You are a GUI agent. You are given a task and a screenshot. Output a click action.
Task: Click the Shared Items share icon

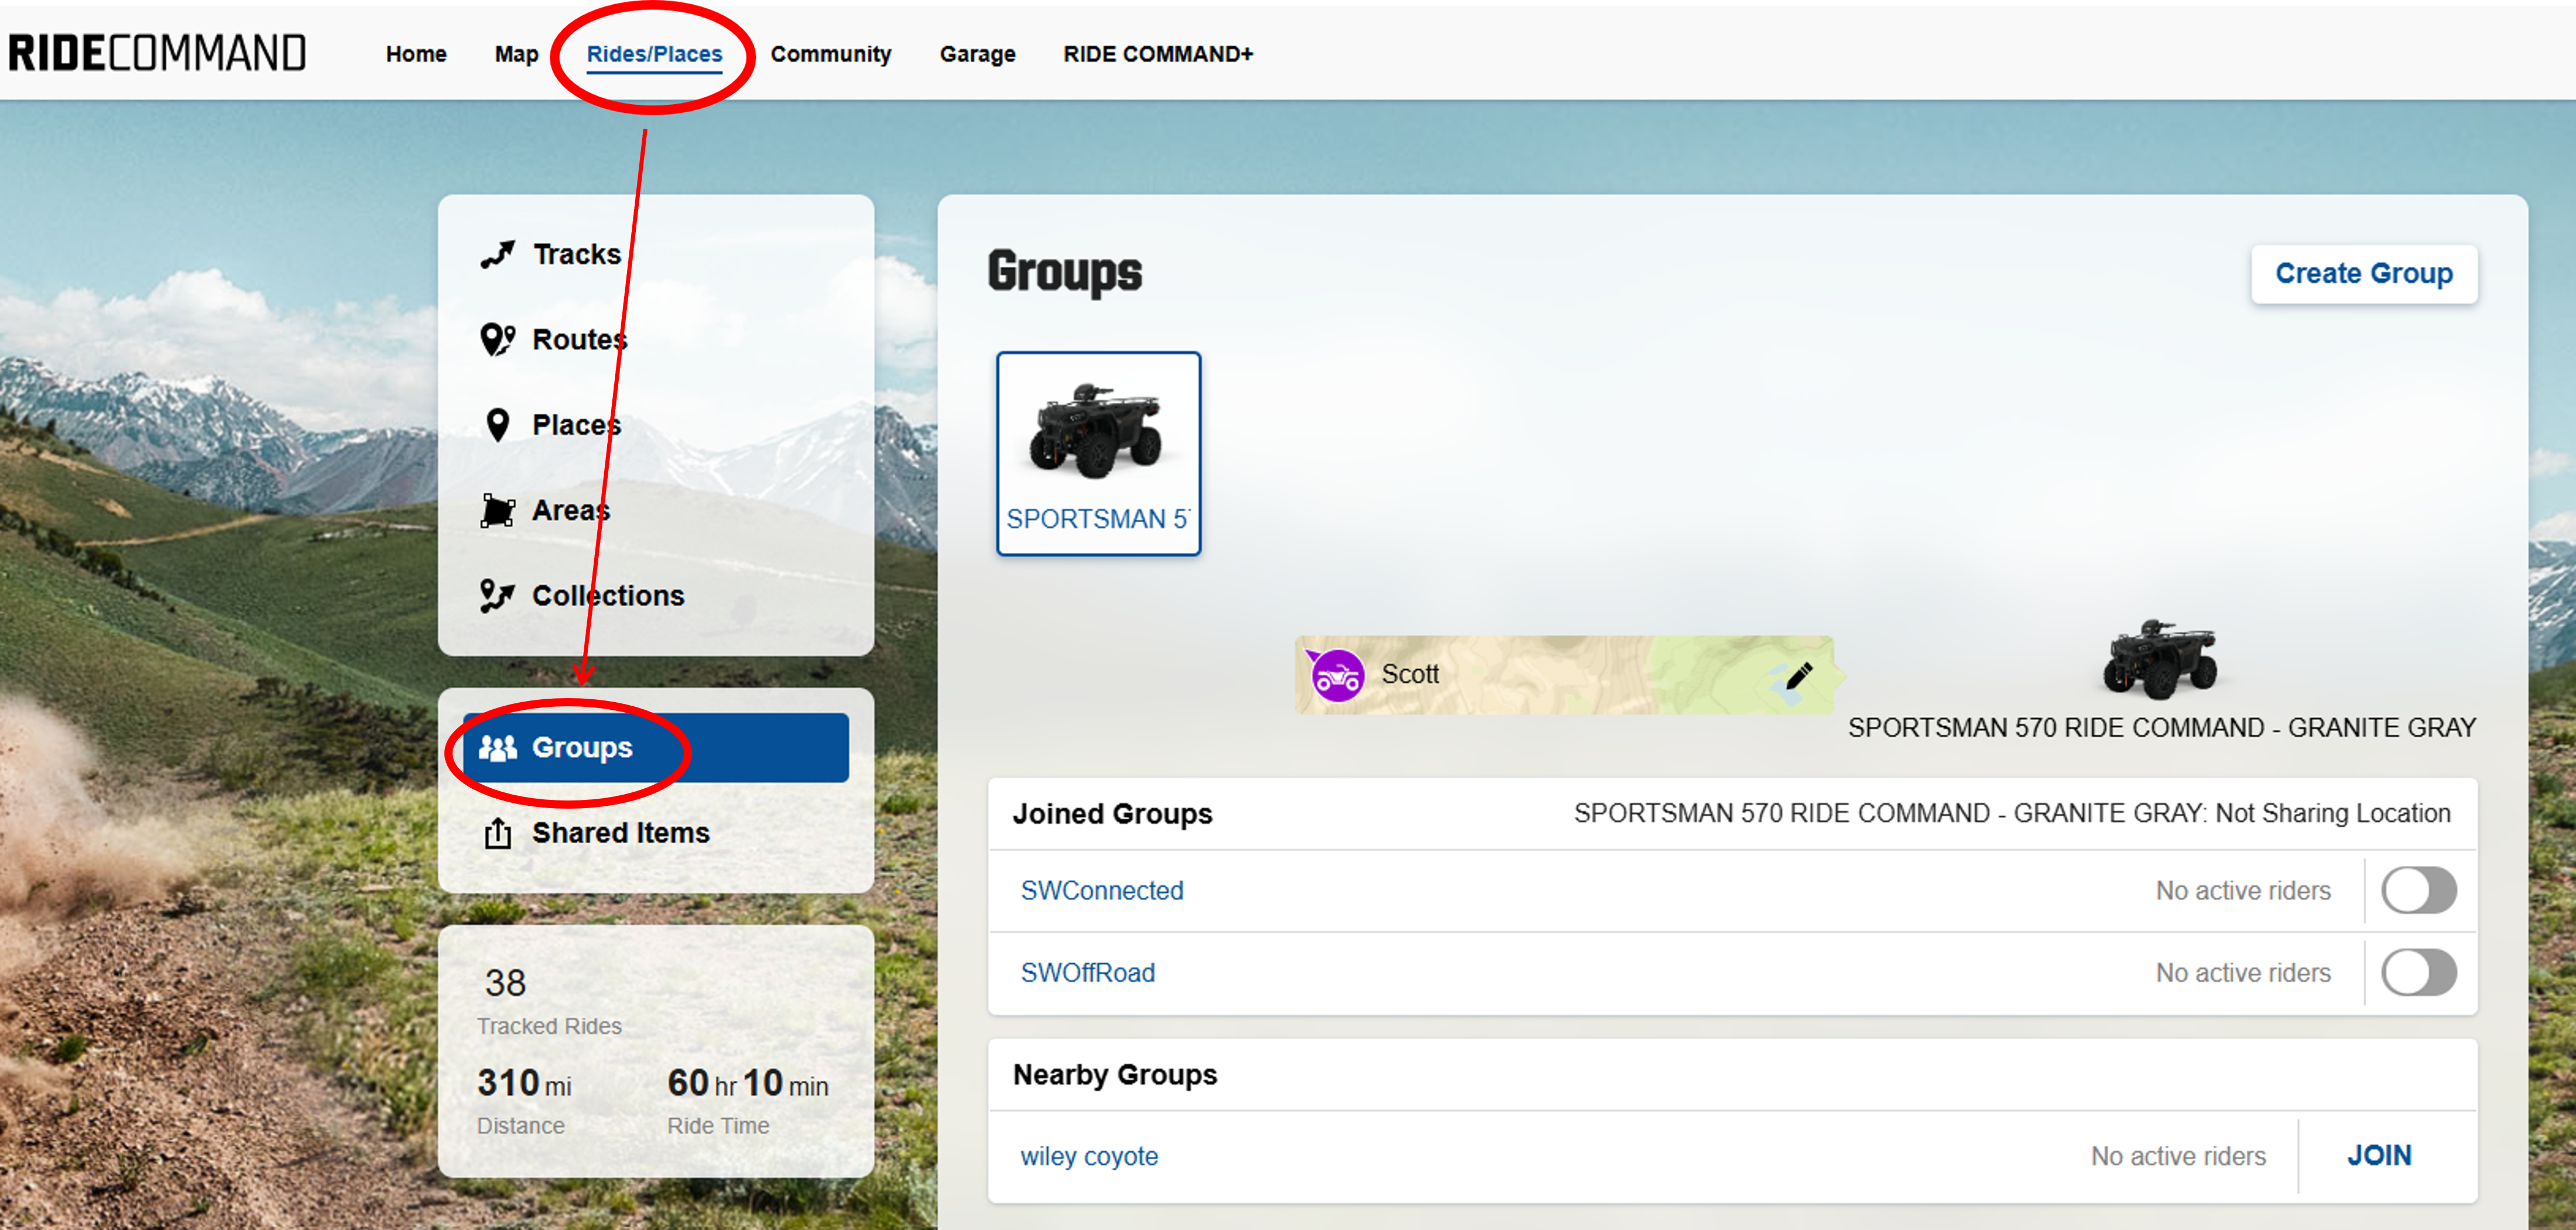(497, 832)
